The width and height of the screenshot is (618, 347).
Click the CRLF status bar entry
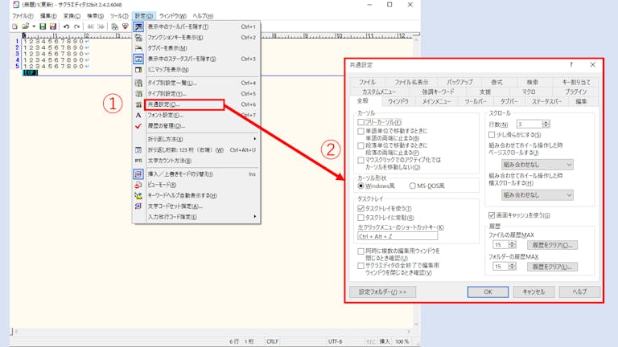(x=272, y=341)
